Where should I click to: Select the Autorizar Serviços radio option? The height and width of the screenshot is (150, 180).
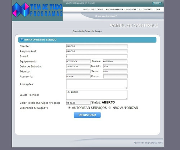tap(69, 108)
